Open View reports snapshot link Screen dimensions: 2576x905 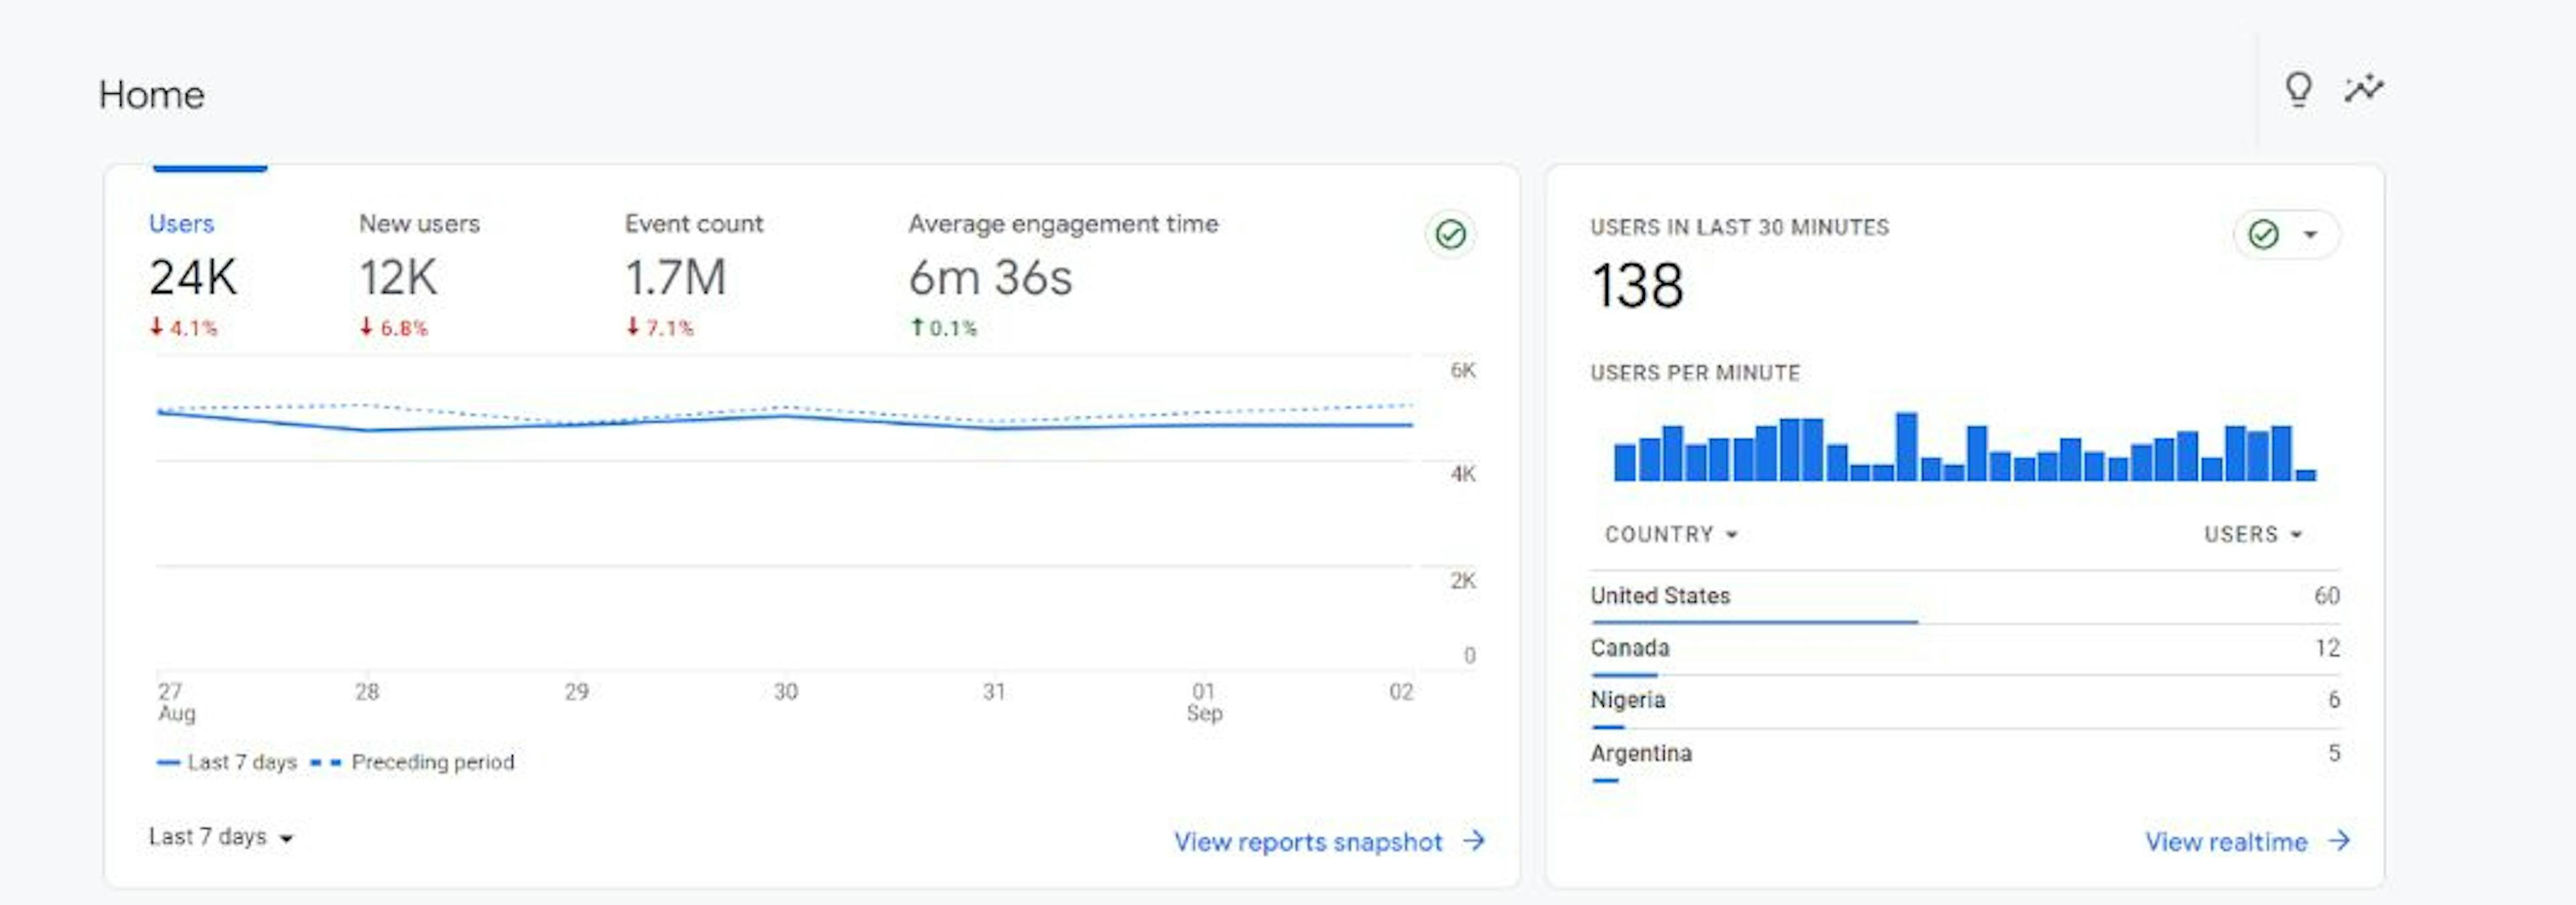tap(1308, 842)
